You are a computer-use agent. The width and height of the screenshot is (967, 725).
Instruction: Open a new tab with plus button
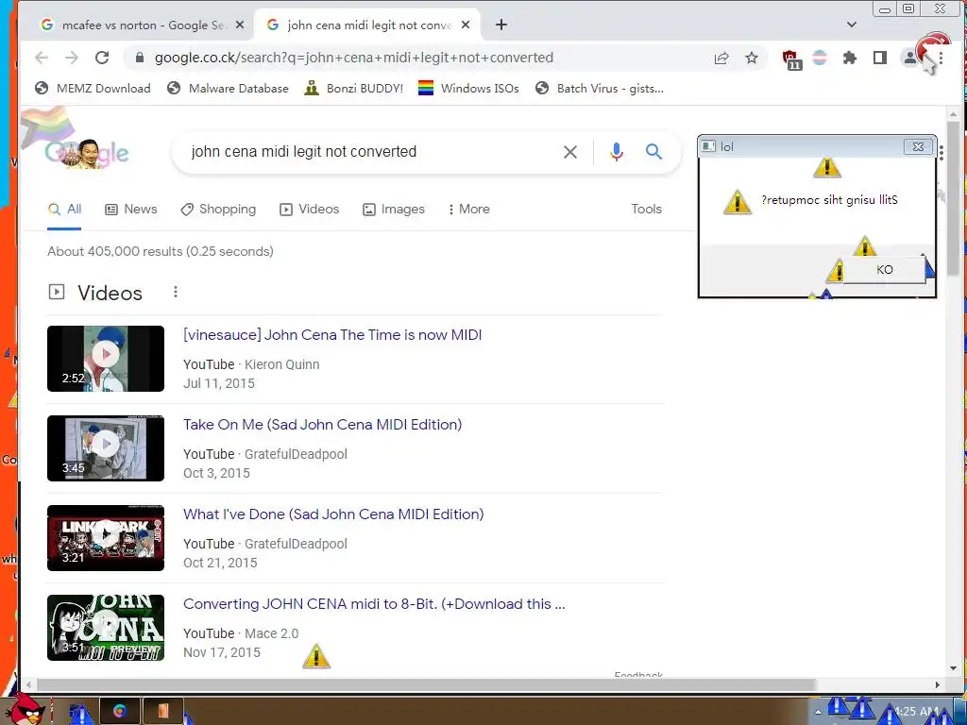pyautogui.click(x=501, y=25)
